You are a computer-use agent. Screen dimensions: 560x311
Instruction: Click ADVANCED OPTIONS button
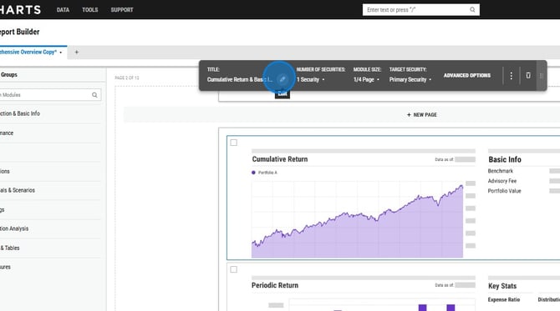point(466,76)
